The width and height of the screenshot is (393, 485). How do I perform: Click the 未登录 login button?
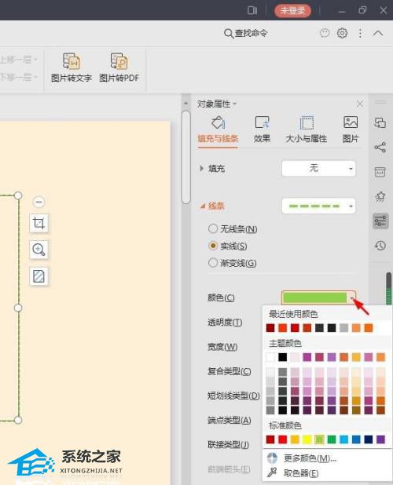[x=292, y=10]
